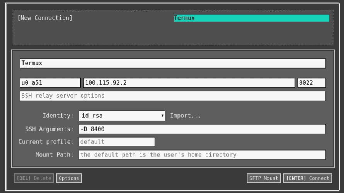Focus the SSH relay server options field
The width and height of the screenshot is (344, 193).
pos(173,96)
